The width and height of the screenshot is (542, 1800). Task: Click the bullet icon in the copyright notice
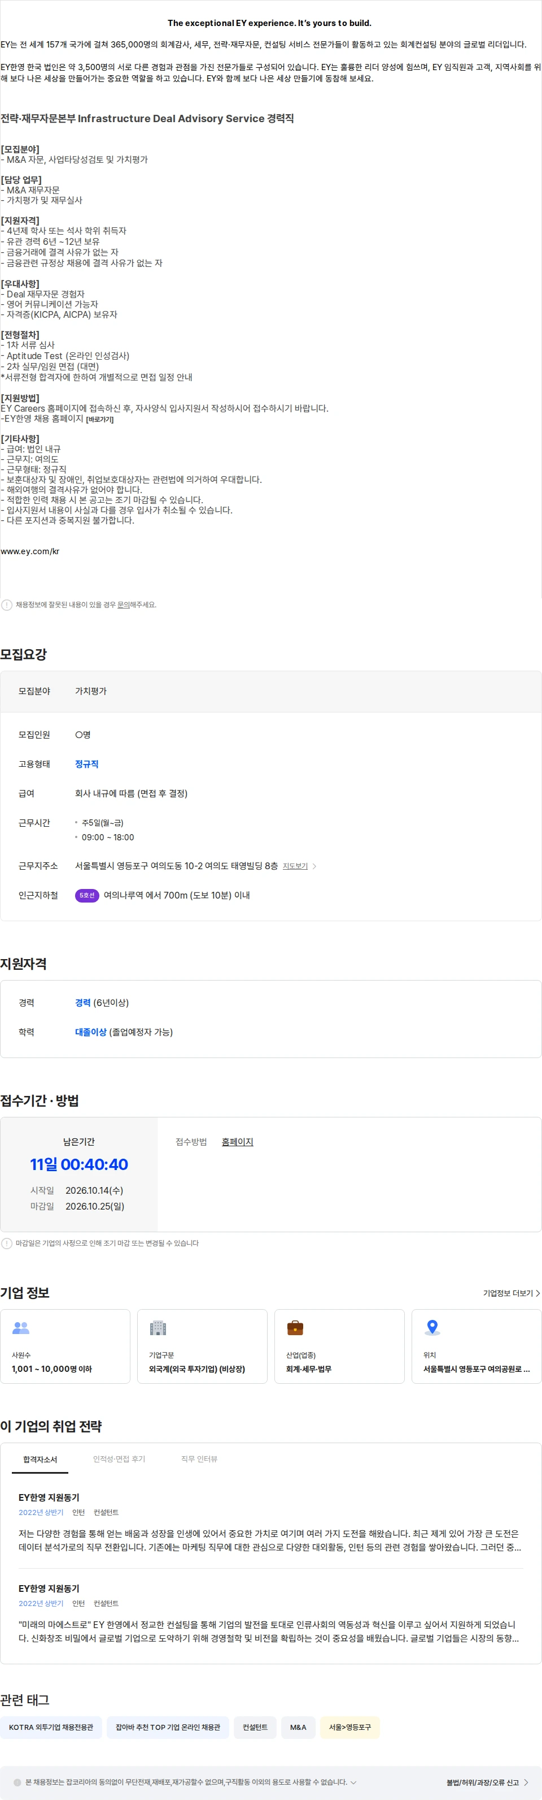pos(18,1782)
